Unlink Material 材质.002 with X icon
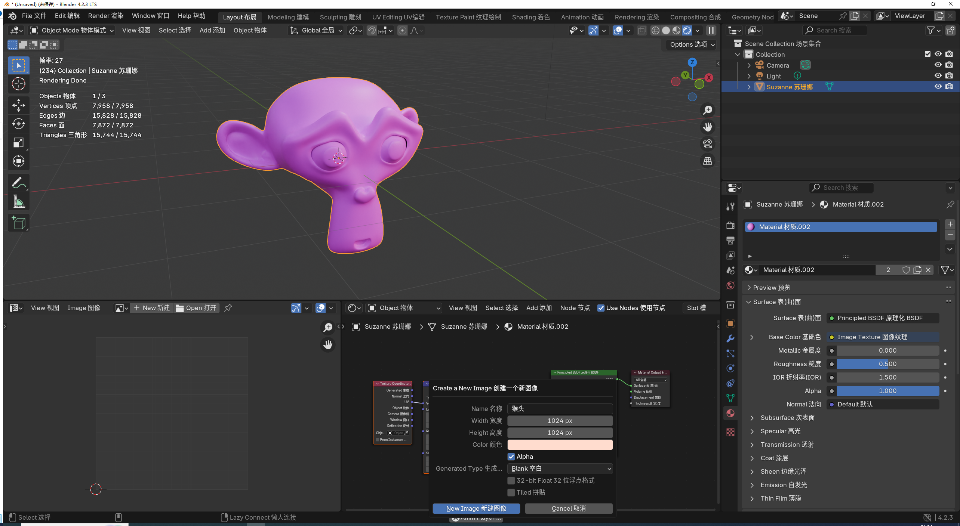 point(928,270)
